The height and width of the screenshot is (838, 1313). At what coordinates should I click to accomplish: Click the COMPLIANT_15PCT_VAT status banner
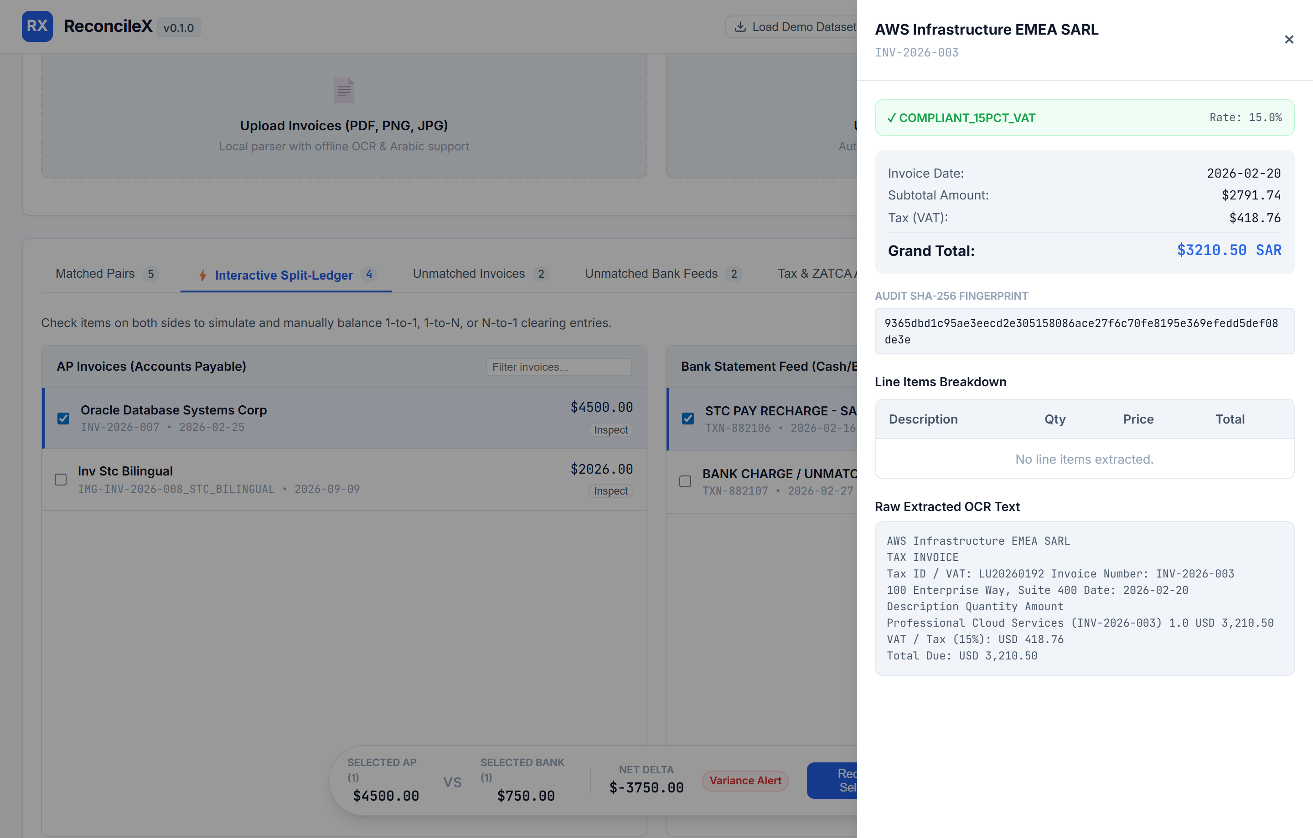tap(1084, 118)
